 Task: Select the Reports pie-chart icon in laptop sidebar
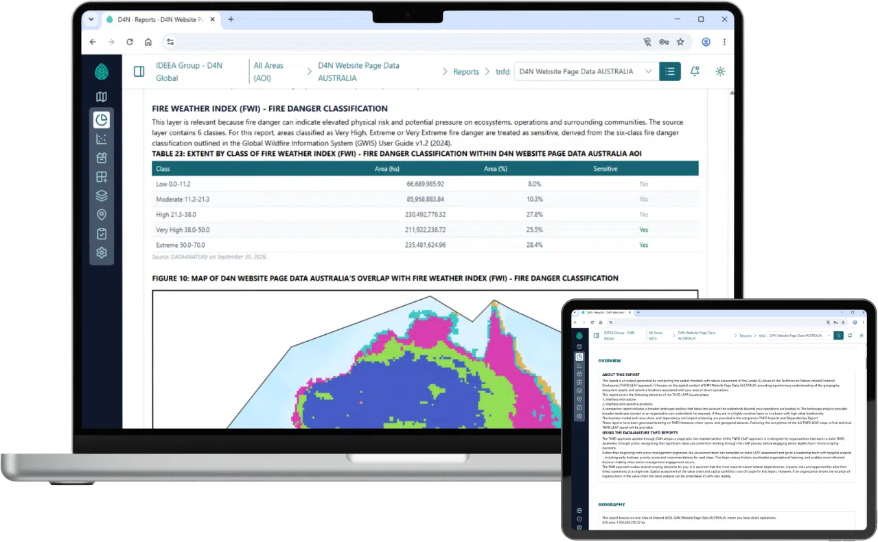pos(102,120)
